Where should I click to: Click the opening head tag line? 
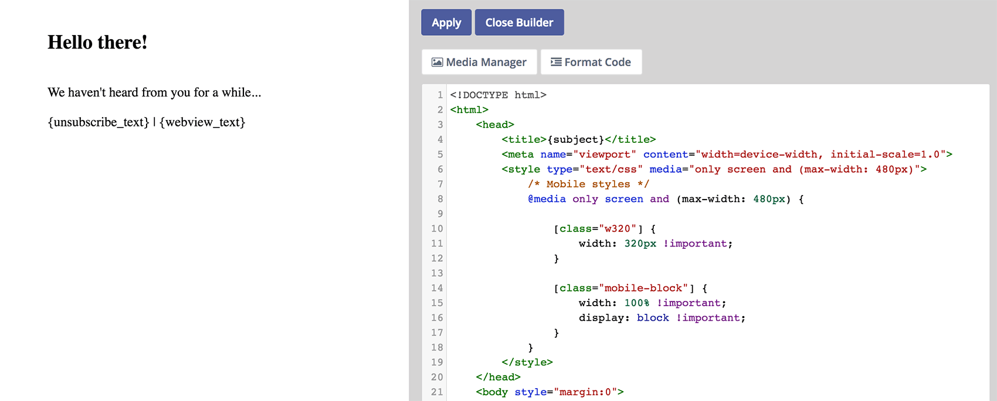tap(495, 125)
